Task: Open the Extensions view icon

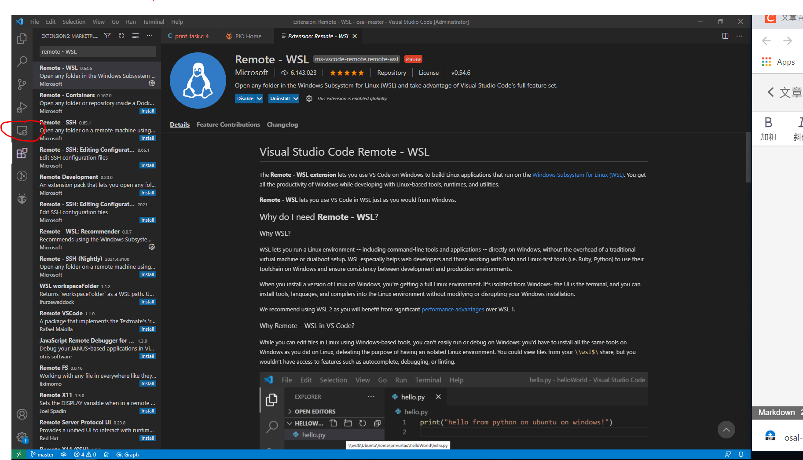Action: [x=22, y=153]
